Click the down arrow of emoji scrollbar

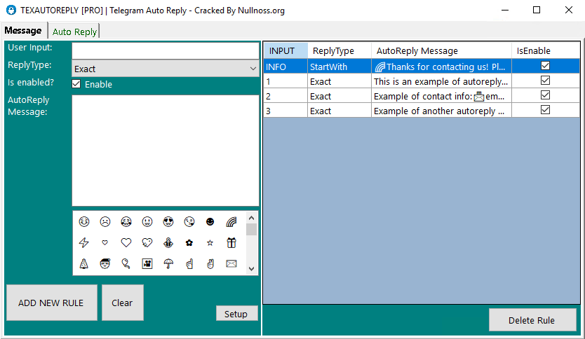coord(251,268)
